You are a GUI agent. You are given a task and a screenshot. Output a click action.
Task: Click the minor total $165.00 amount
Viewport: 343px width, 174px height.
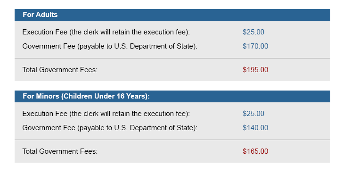(x=255, y=151)
